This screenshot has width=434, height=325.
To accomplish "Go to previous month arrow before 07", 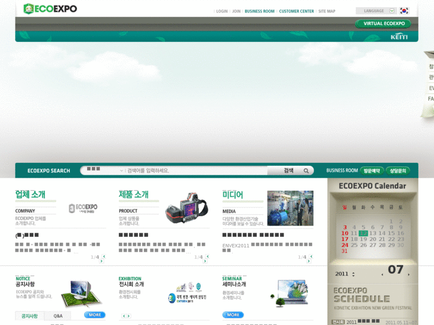I will (382, 274).
